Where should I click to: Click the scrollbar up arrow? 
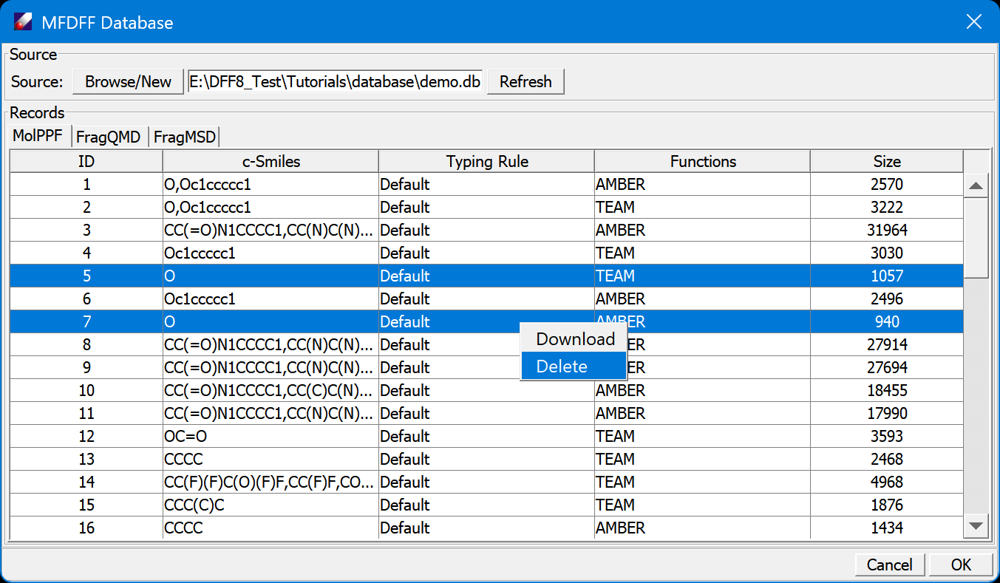point(976,185)
